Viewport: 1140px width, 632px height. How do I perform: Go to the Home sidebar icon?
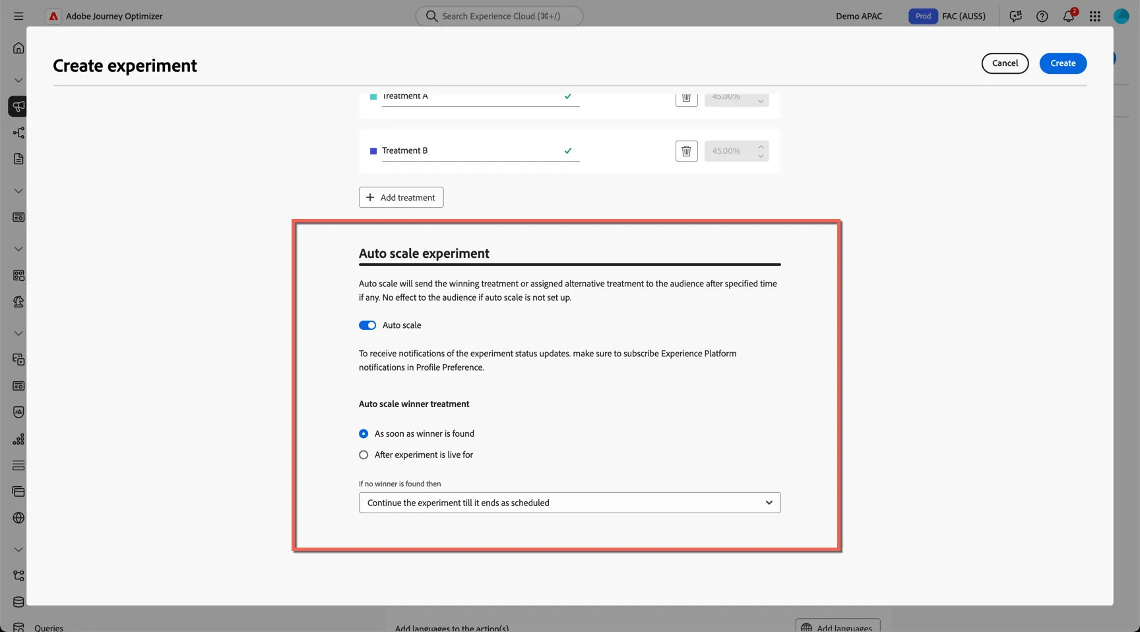[18, 48]
